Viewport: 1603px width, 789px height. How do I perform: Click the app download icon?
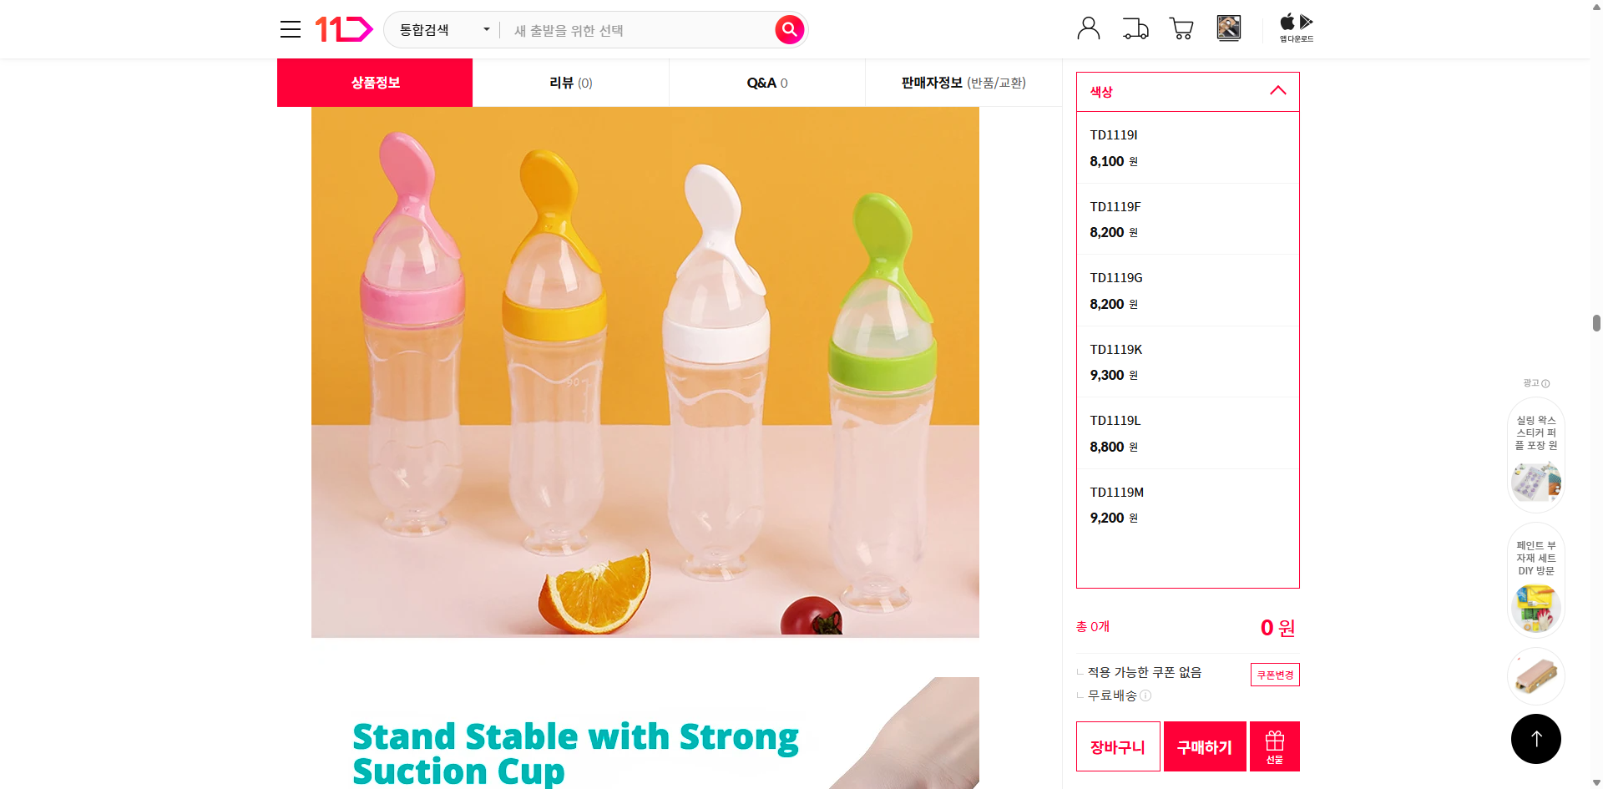[1297, 28]
